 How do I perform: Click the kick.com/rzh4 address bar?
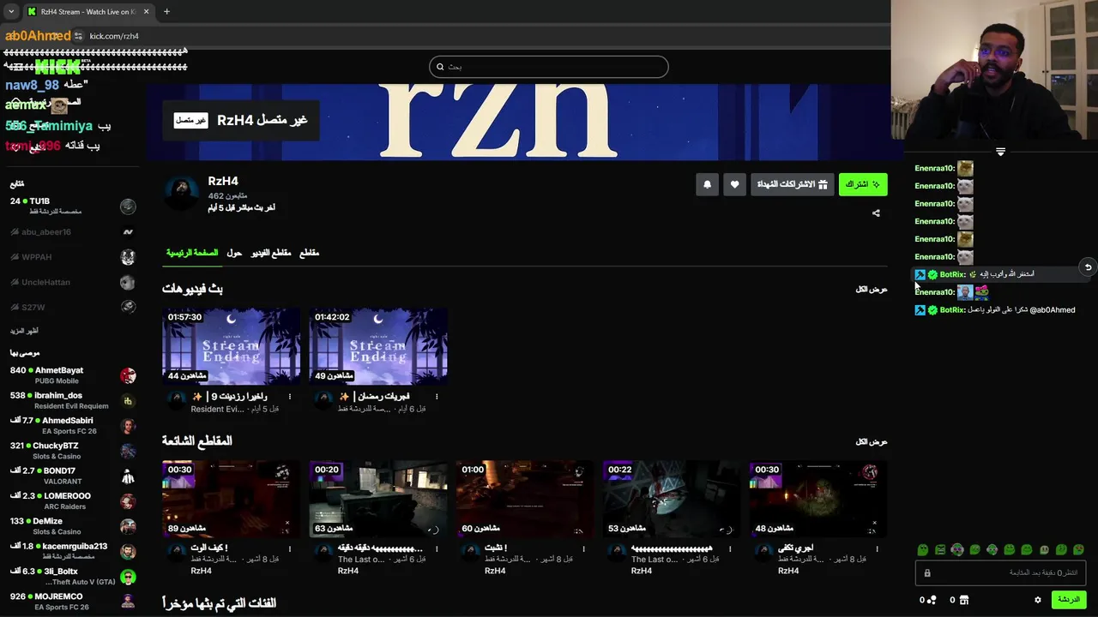(113, 36)
